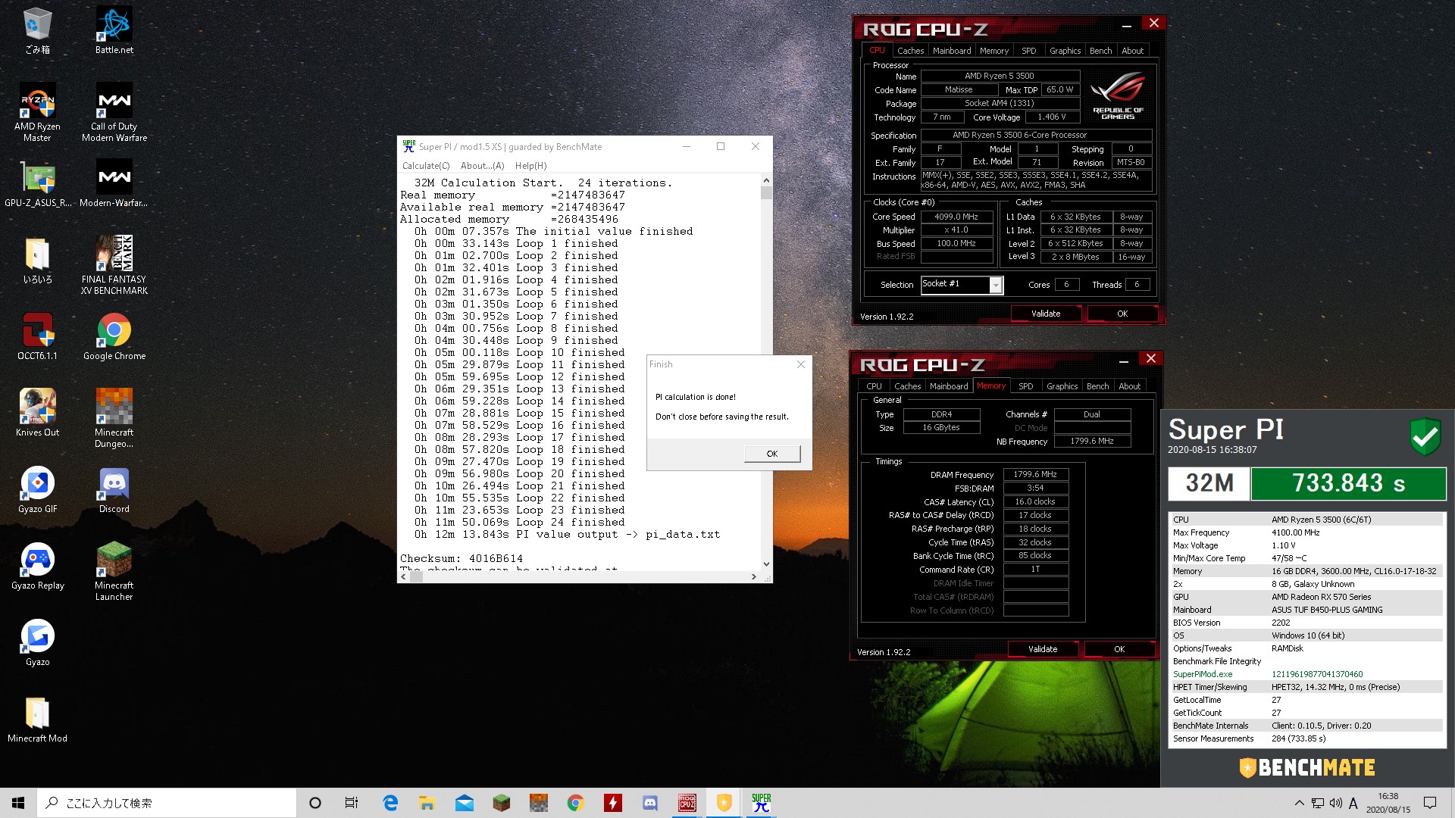The image size is (1455, 818).
Task: Open the Gyazo GIF desktop shortcut
Action: tap(37, 489)
